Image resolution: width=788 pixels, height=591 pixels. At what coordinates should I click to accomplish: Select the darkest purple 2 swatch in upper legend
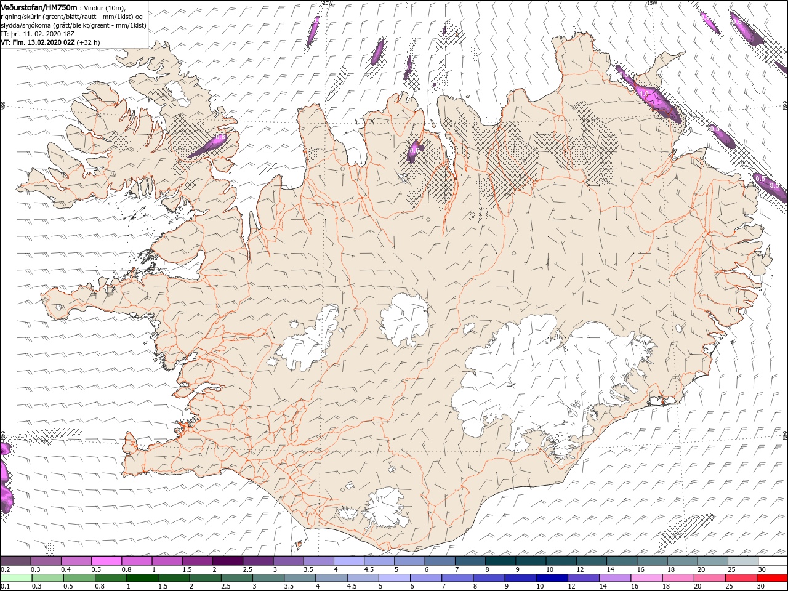click(x=227, y=561)
